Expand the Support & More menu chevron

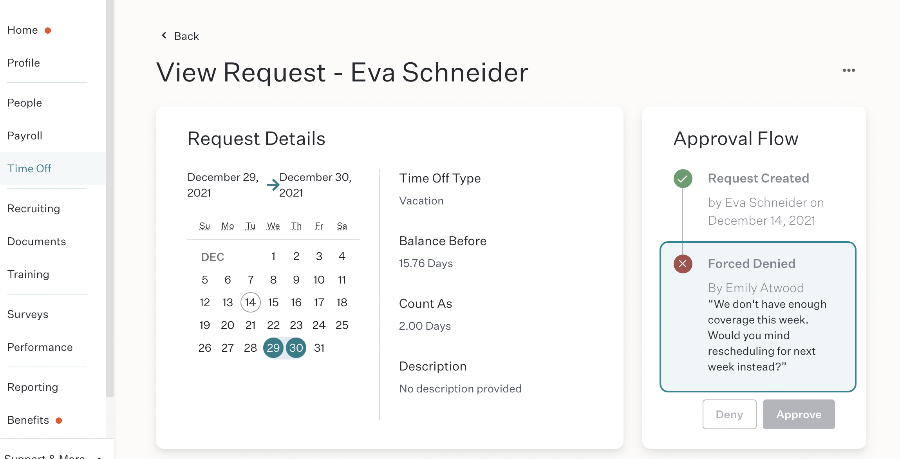[x=99, y=457]
